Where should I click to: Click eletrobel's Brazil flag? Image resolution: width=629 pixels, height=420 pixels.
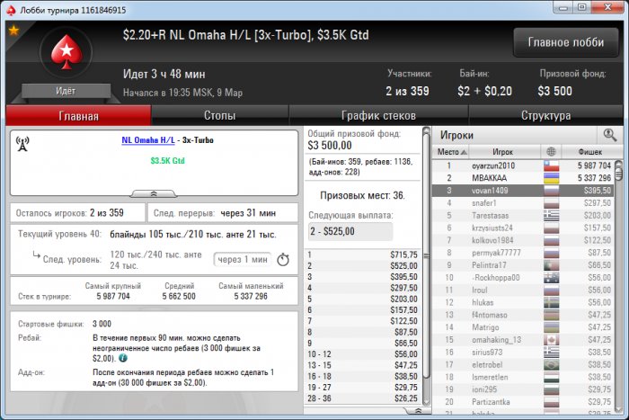552,364
